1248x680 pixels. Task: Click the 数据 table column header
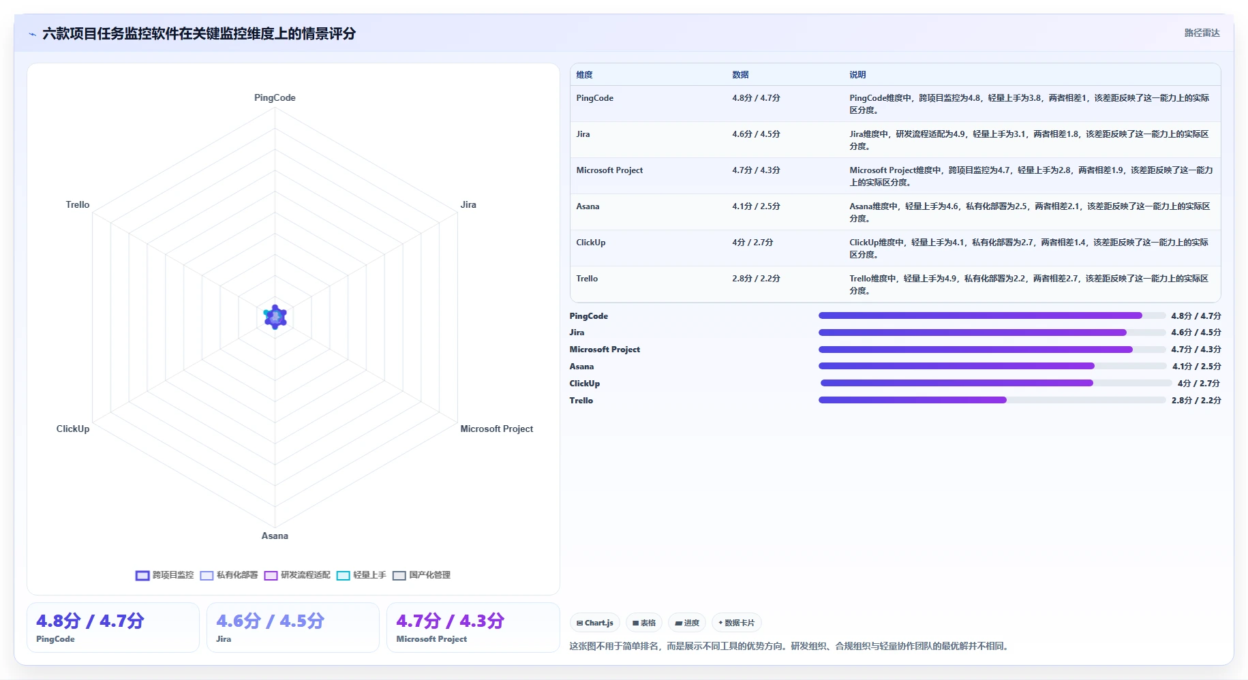741,75
